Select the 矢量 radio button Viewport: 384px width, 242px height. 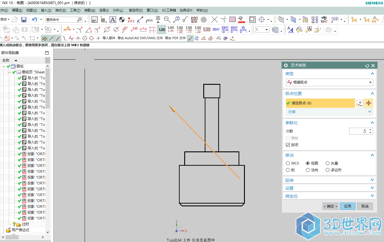(x=328, y=163)
